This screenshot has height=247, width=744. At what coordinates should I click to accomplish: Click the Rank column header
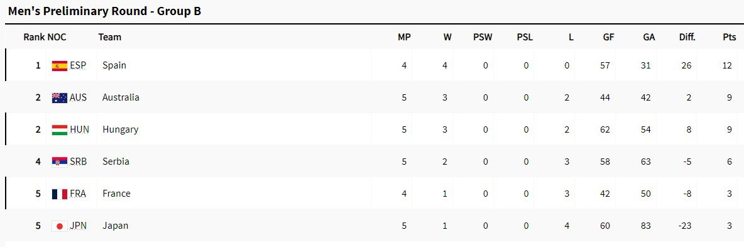34,37
